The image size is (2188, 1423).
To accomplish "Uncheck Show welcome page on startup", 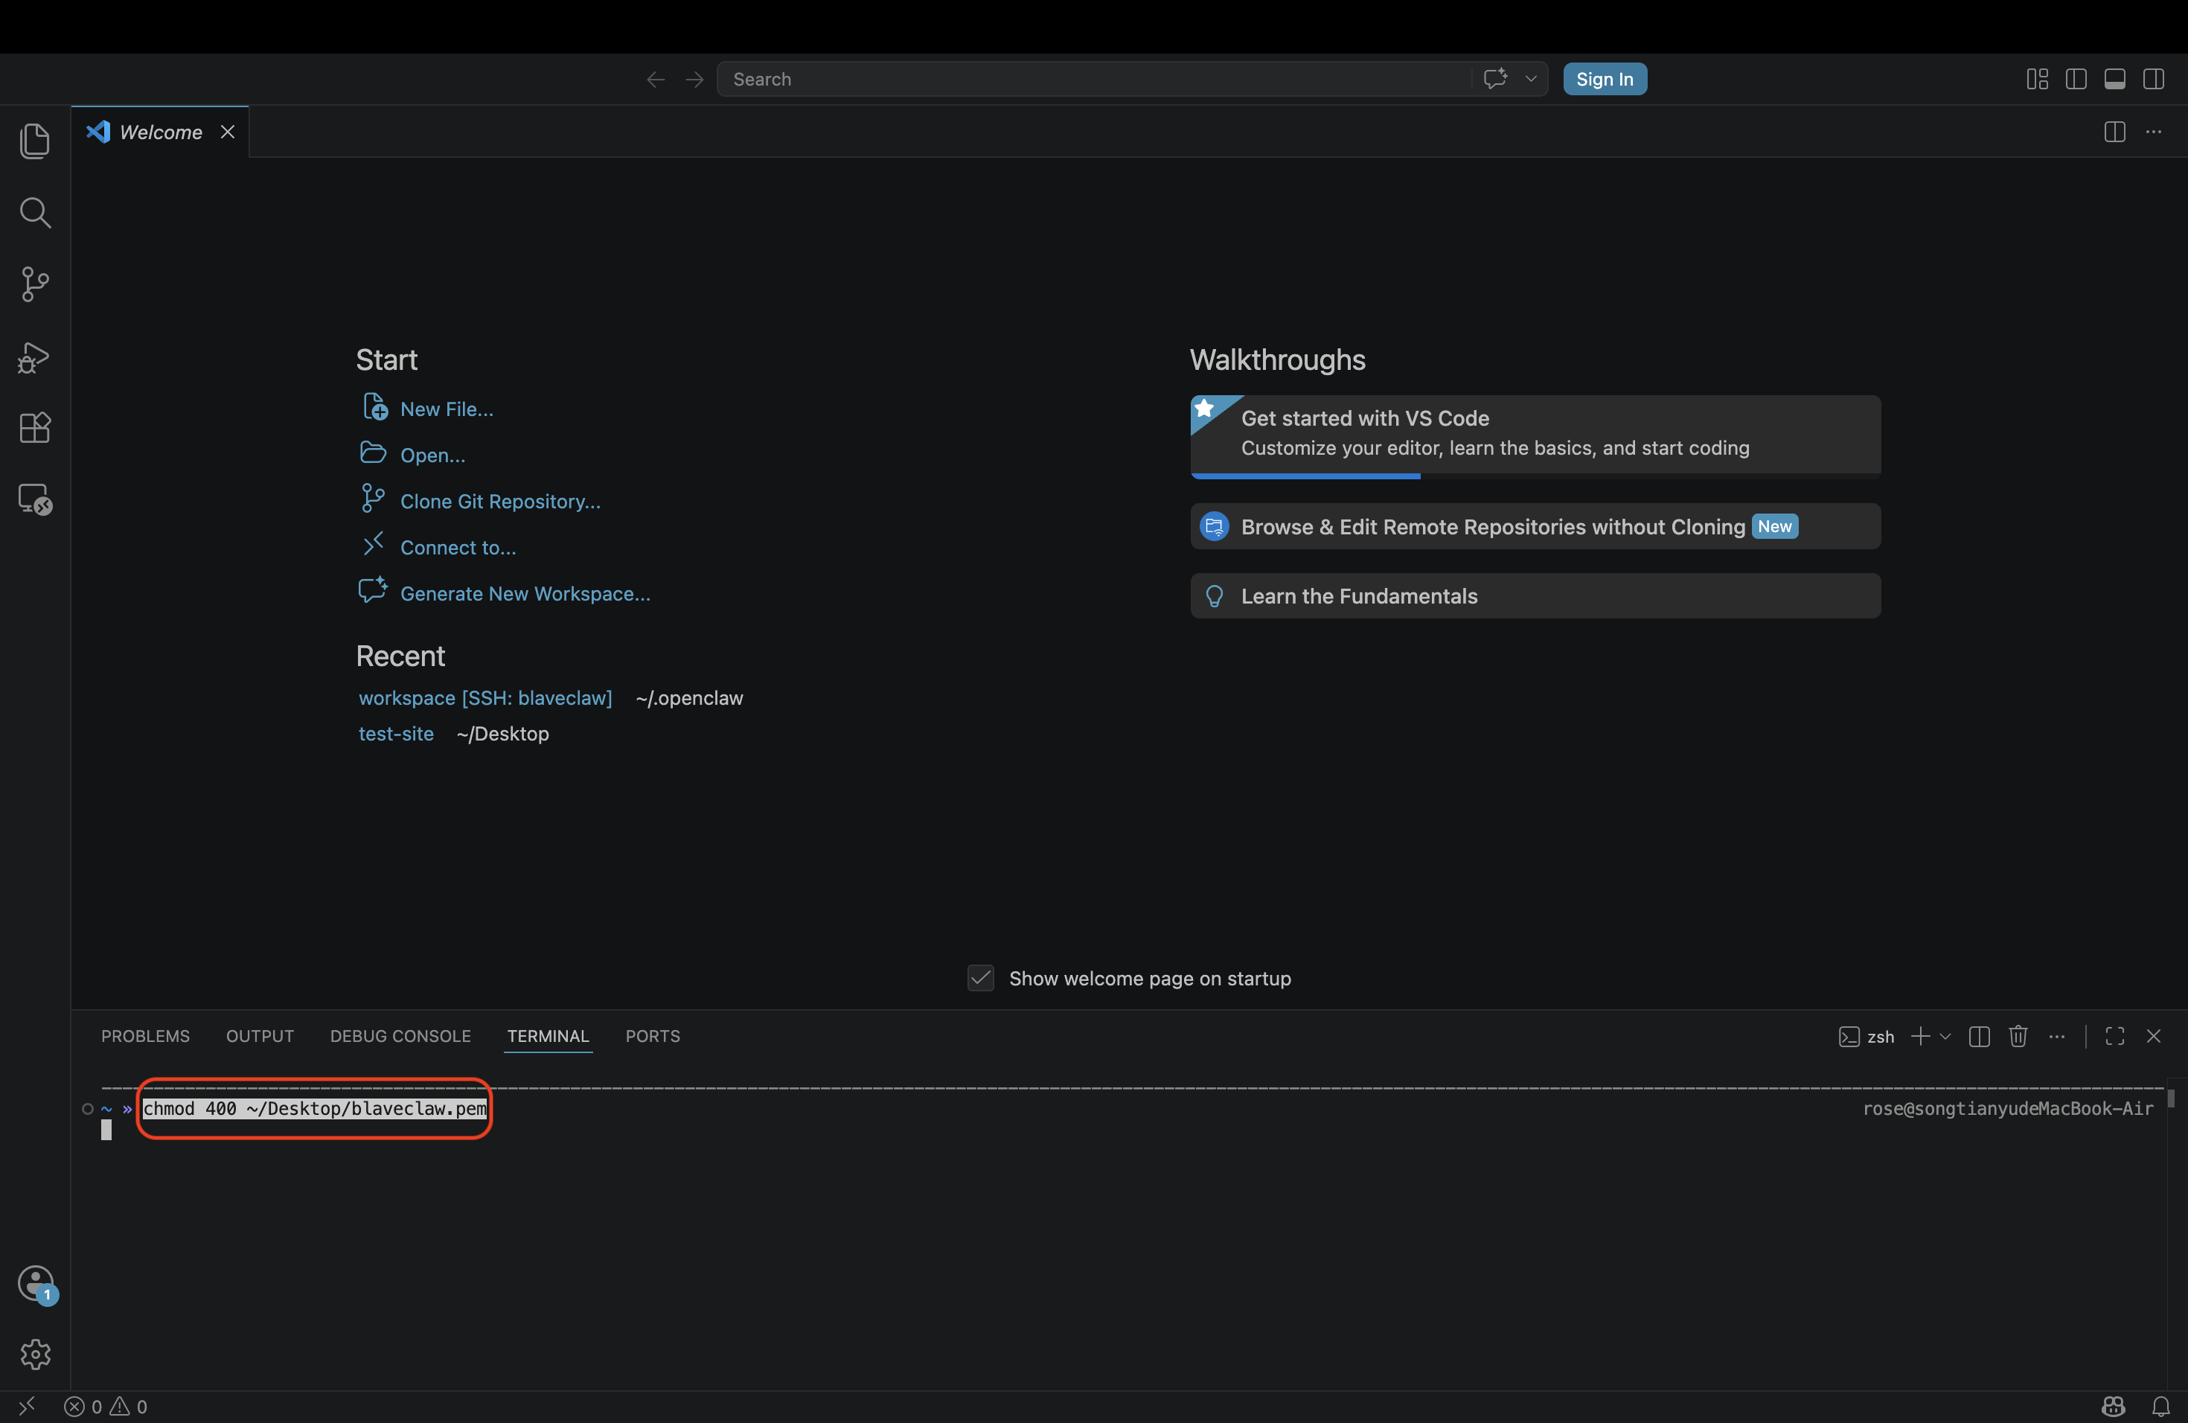I will click(x=981, y=977).
